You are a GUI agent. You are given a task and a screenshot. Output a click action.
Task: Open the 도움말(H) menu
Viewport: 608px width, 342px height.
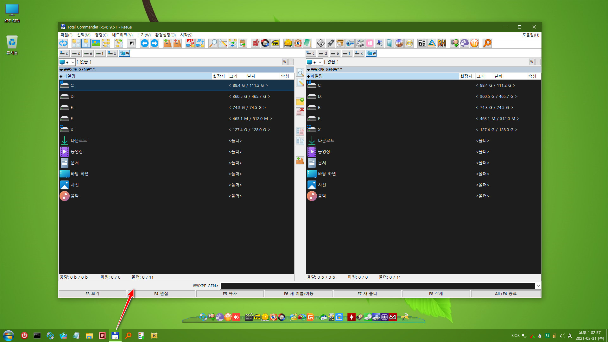pos(531,35)
